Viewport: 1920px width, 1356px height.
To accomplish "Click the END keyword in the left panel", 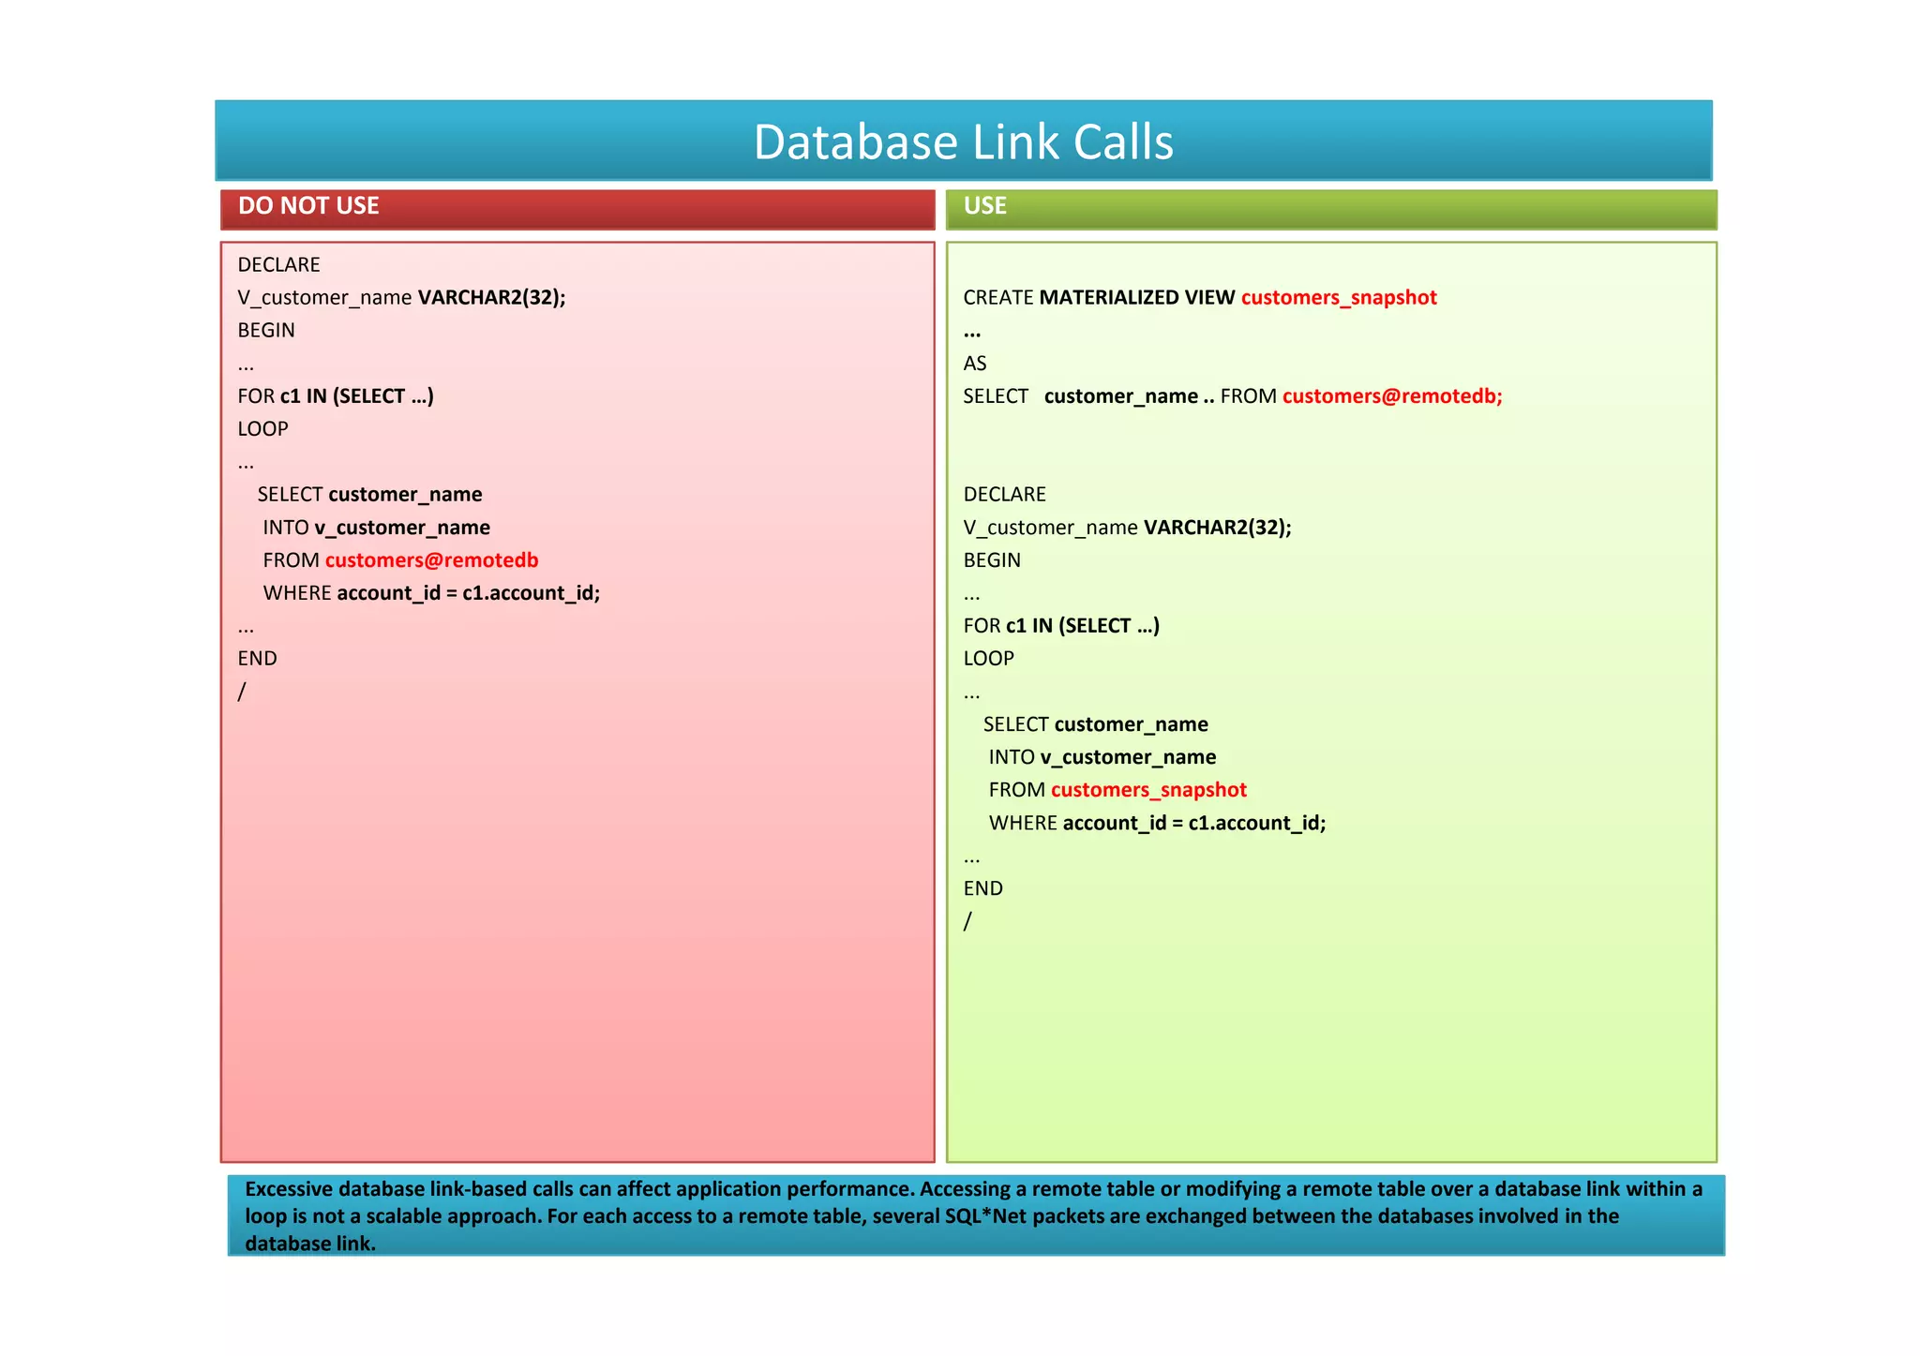I will point(257,659).
